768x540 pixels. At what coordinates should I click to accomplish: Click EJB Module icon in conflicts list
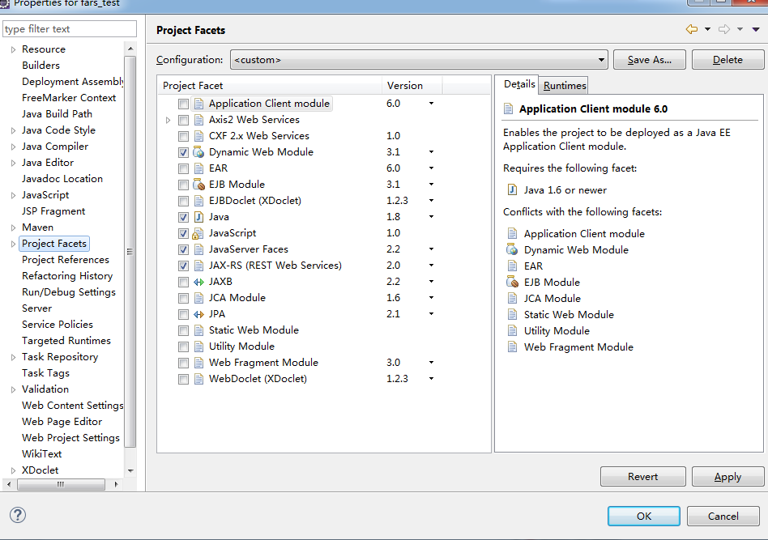(512, 282)
